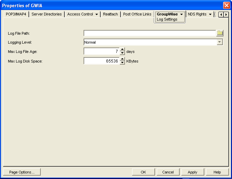This screenshot has height=179, width=232.
Task: Browse for log file path folder icon
Action: 220,33
